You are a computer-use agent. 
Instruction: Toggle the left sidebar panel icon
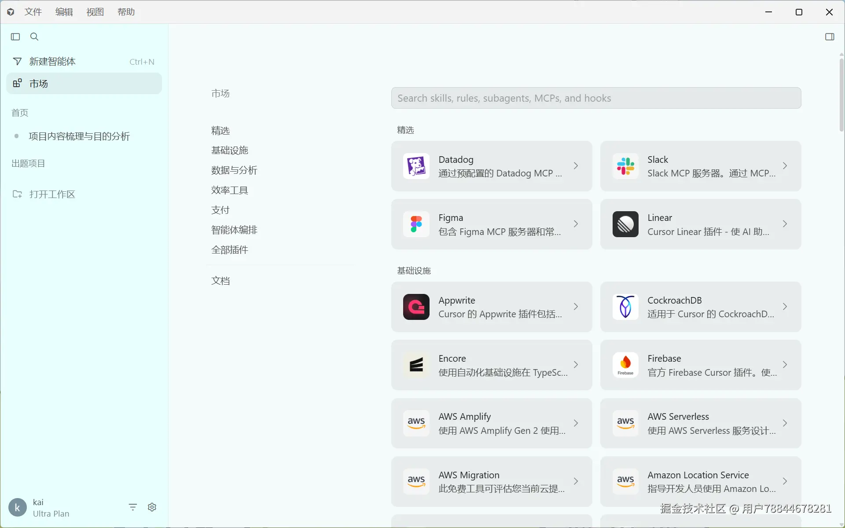pos(15,37)
